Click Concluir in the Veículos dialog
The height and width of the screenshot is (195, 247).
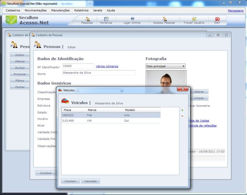click(70, 181)
